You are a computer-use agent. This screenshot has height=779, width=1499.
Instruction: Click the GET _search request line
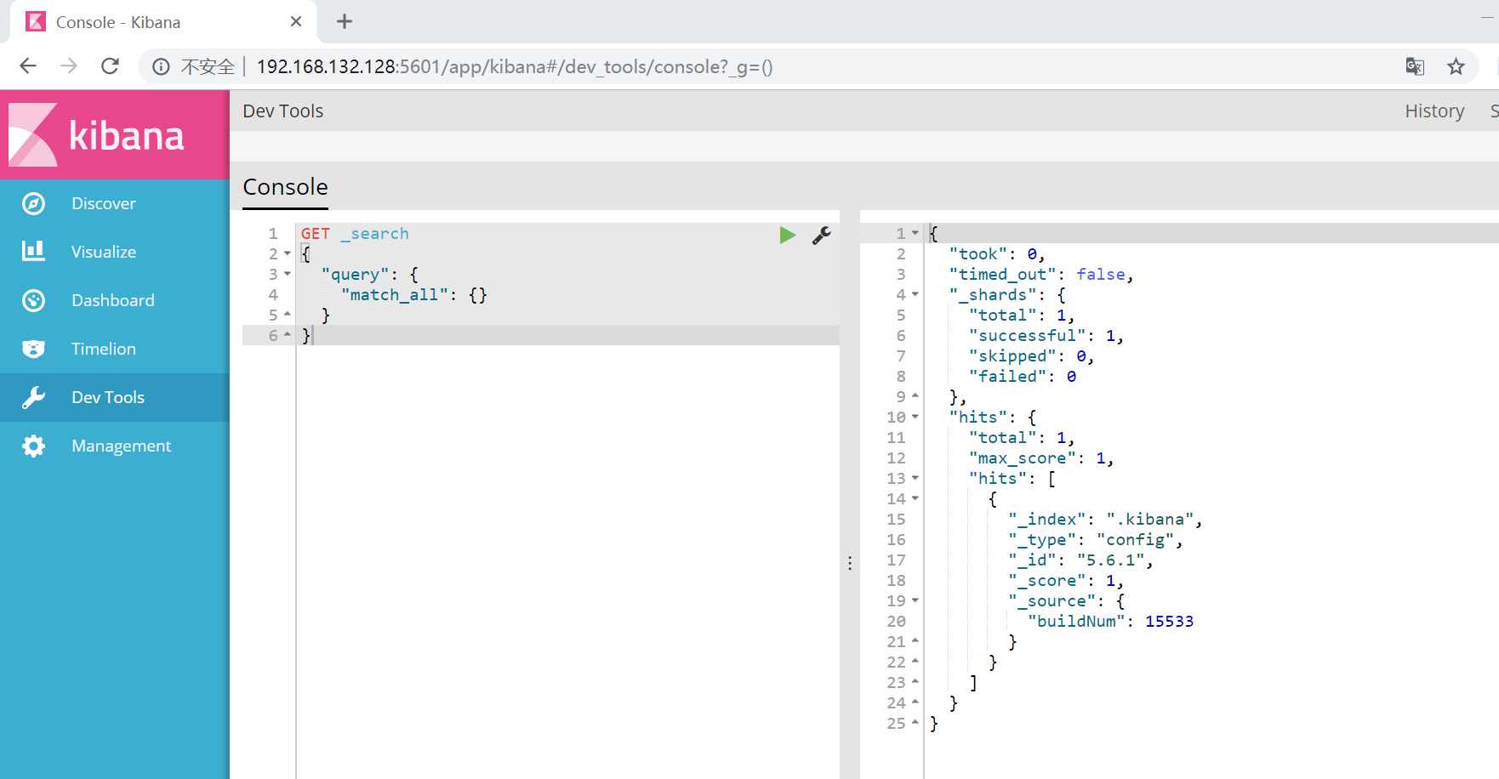355,233
